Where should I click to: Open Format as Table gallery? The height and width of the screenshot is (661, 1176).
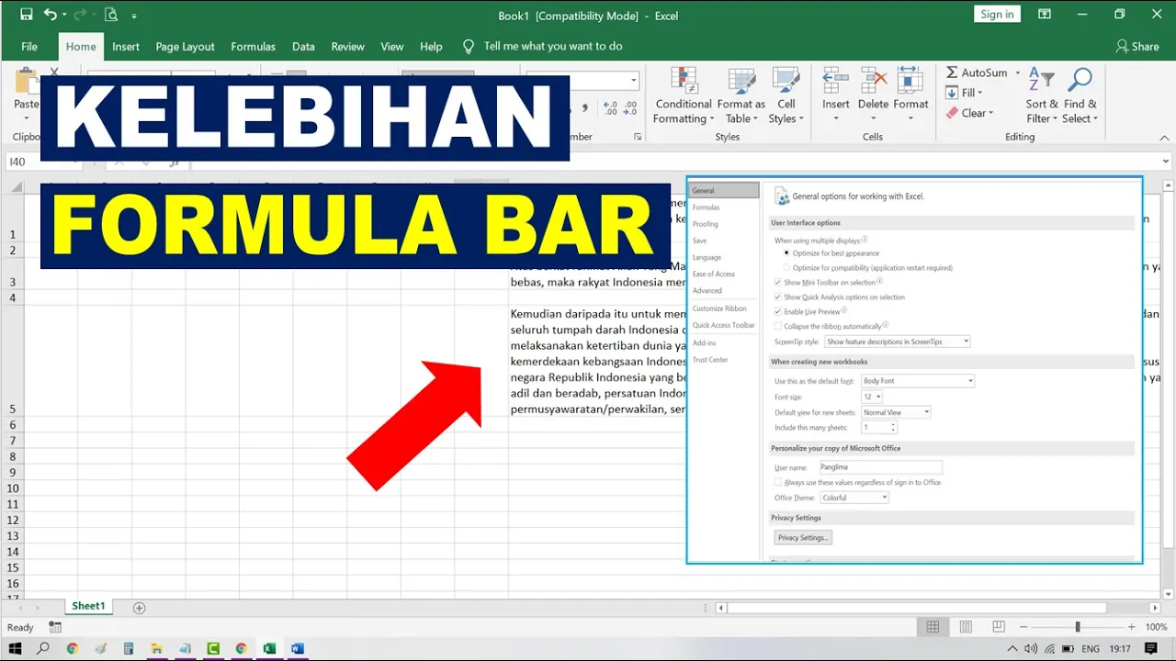[x=741, y=95]
